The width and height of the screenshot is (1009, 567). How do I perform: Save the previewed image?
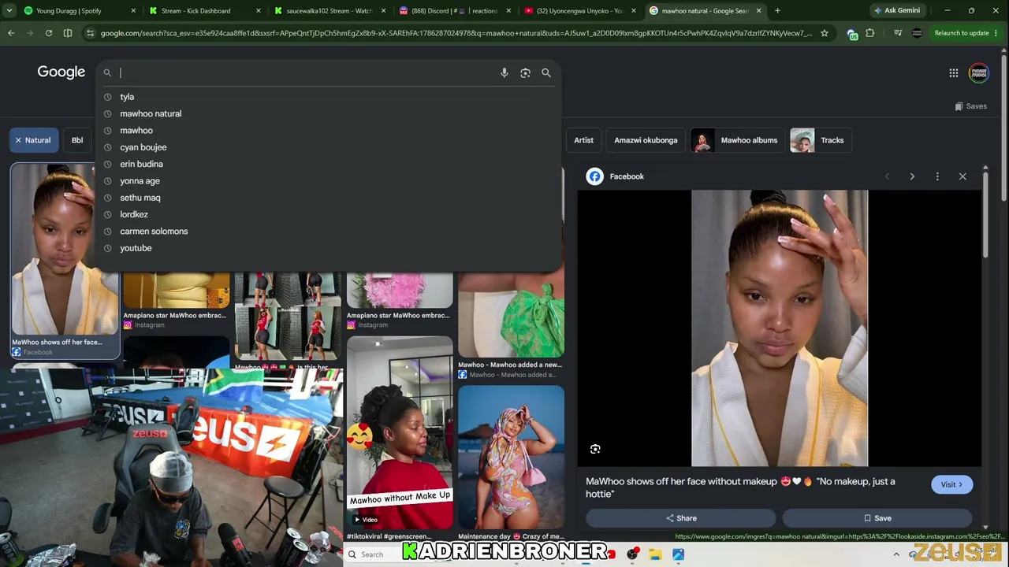coord(877,518)
